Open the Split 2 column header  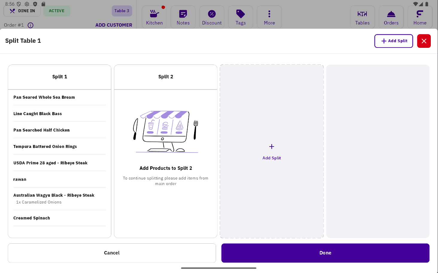click(x=166, y=77)
